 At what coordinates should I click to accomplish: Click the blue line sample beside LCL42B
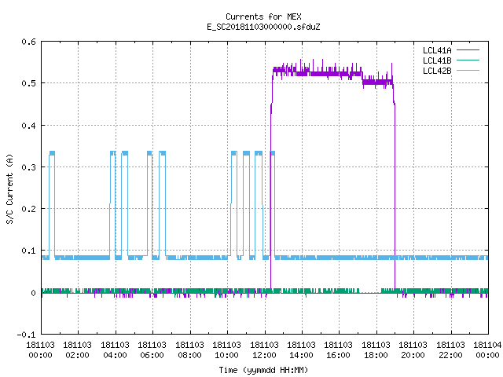point(468,70)
